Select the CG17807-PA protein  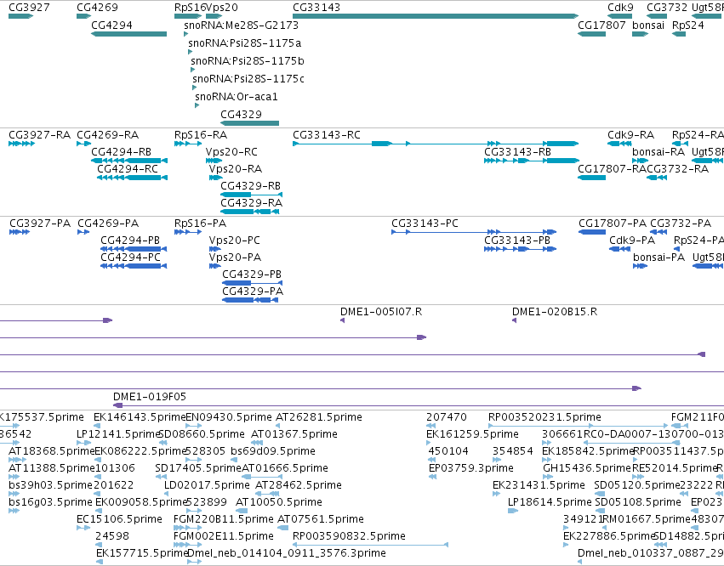tap(592, 232)
